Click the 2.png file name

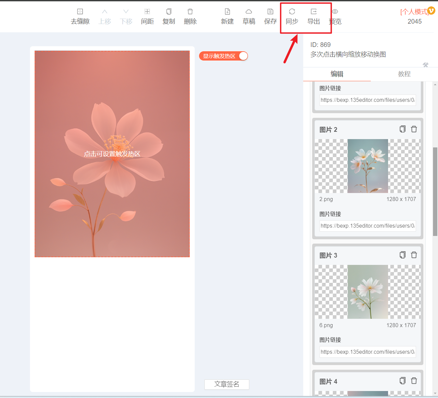coord(326,199)
